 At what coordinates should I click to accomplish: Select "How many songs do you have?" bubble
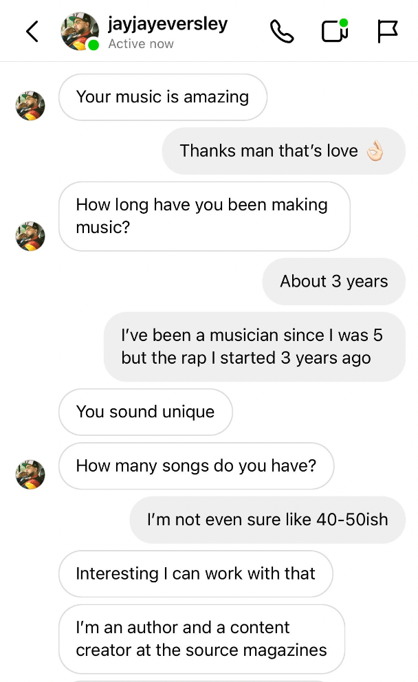pyautogui.click(x=196, y=465)
